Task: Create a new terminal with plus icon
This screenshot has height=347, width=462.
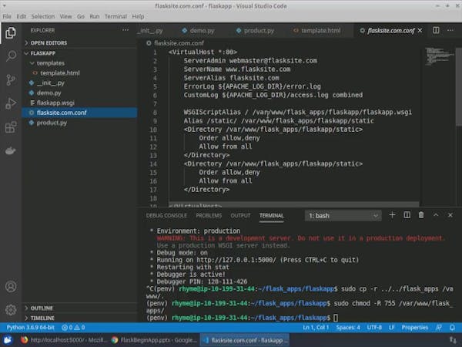Action: [x=392, y=215]
